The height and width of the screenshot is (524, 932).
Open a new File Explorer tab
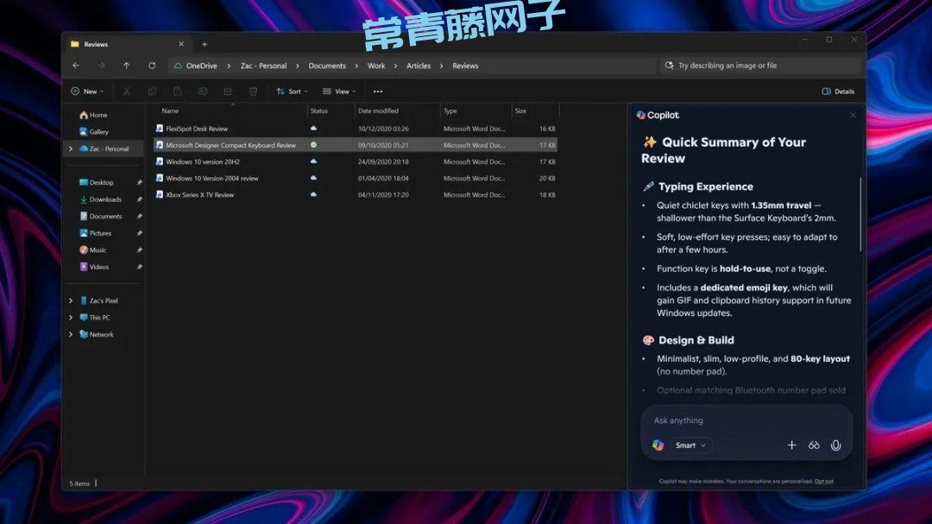[x=205, y=44]
